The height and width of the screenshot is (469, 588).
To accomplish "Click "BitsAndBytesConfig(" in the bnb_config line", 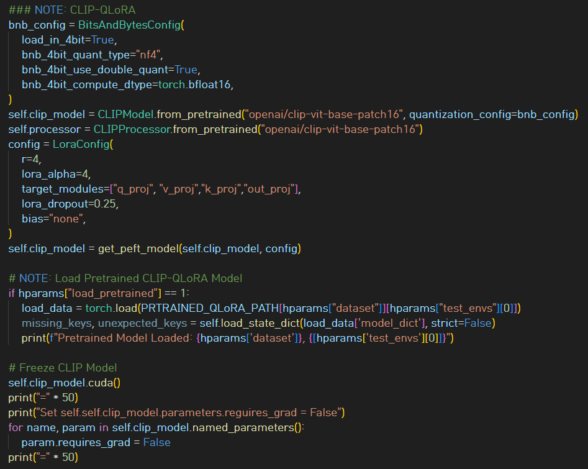I will click(x=131, y=25).
